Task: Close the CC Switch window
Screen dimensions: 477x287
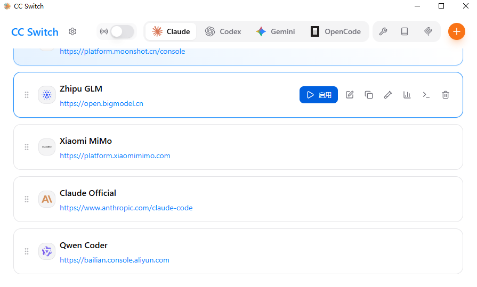Action: point(465,6)
